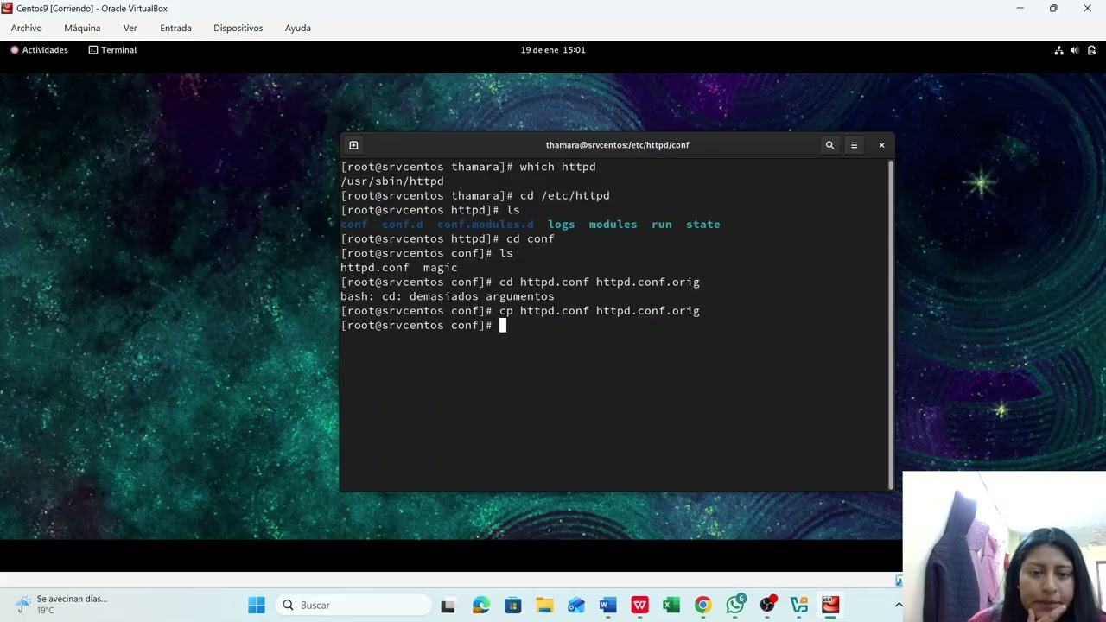1106x622 pixels.
Task: Open the Windows Start menu
Action: (257, 605)
